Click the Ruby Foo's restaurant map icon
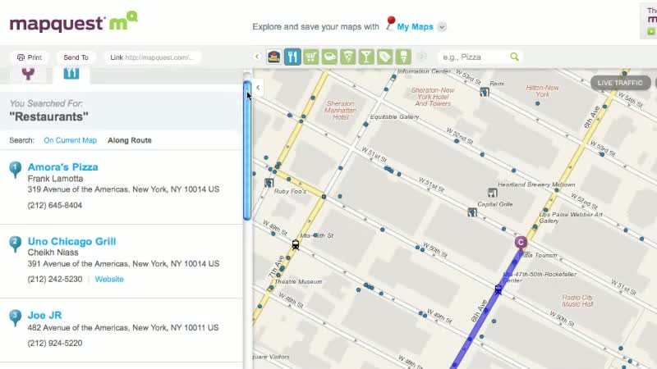This screenshot has height=369, width=657. (269, 183)
